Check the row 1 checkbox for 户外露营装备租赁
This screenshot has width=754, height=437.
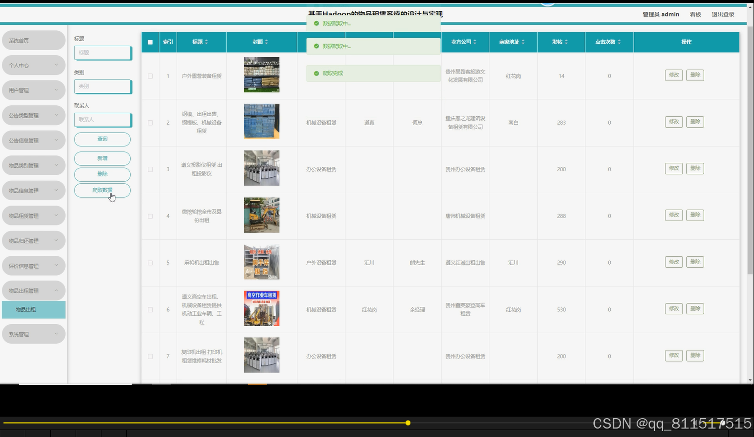tap(150, 76)
